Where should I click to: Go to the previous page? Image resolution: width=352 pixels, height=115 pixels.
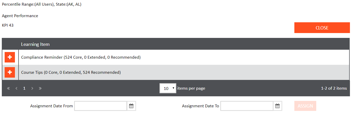(16, 88)
